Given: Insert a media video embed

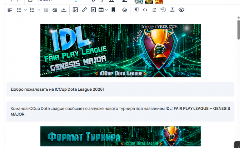Looking at the screenshot, I should pyautogui.click(x=93, y=10).
